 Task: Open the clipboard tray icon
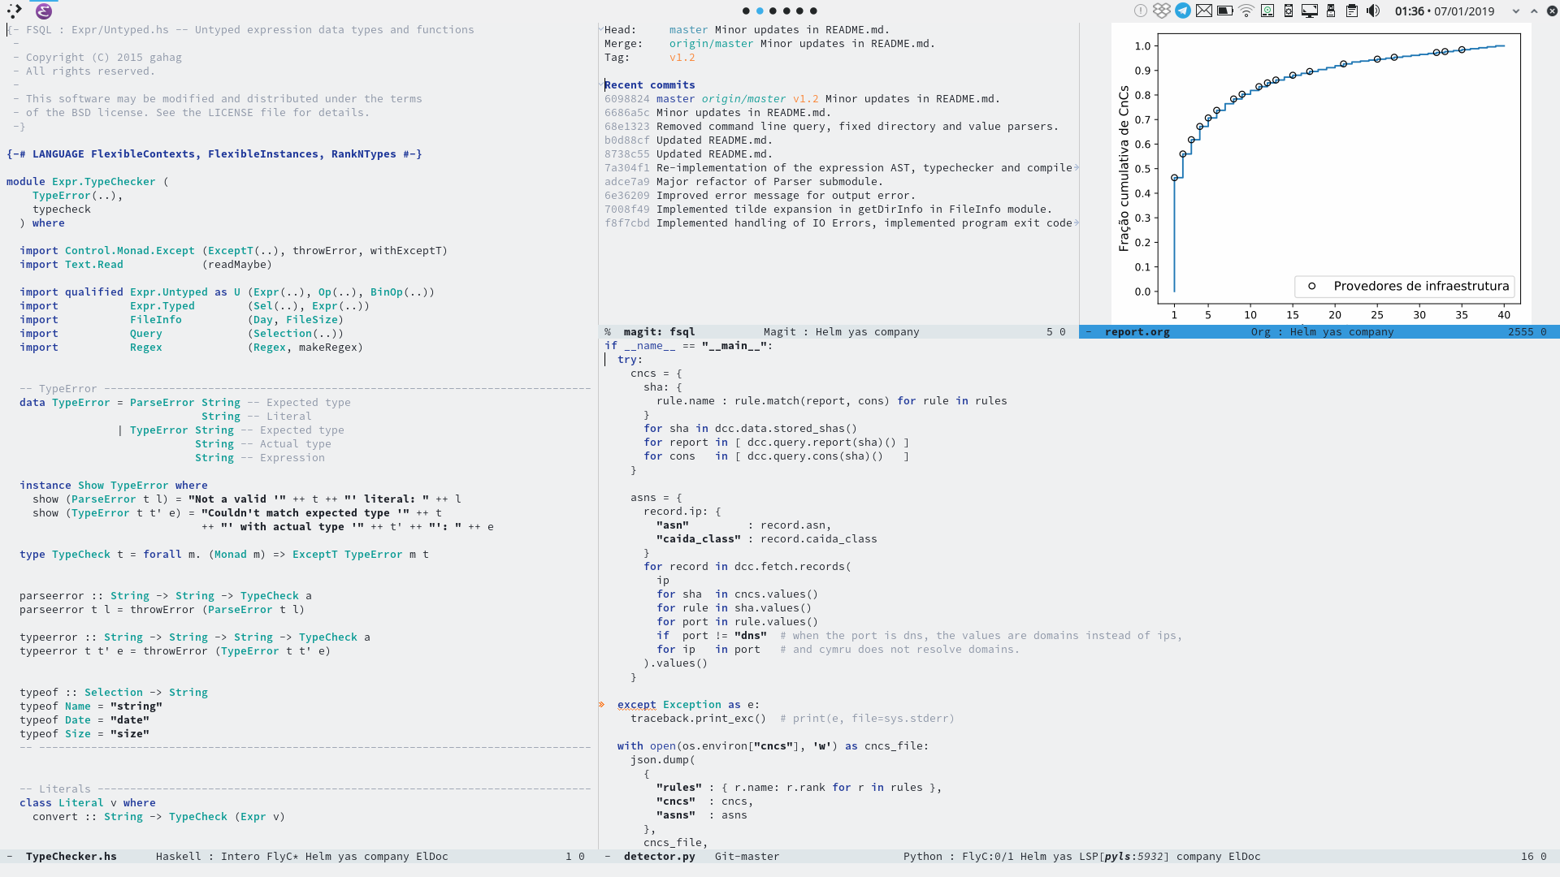(x=1352, y=11)
